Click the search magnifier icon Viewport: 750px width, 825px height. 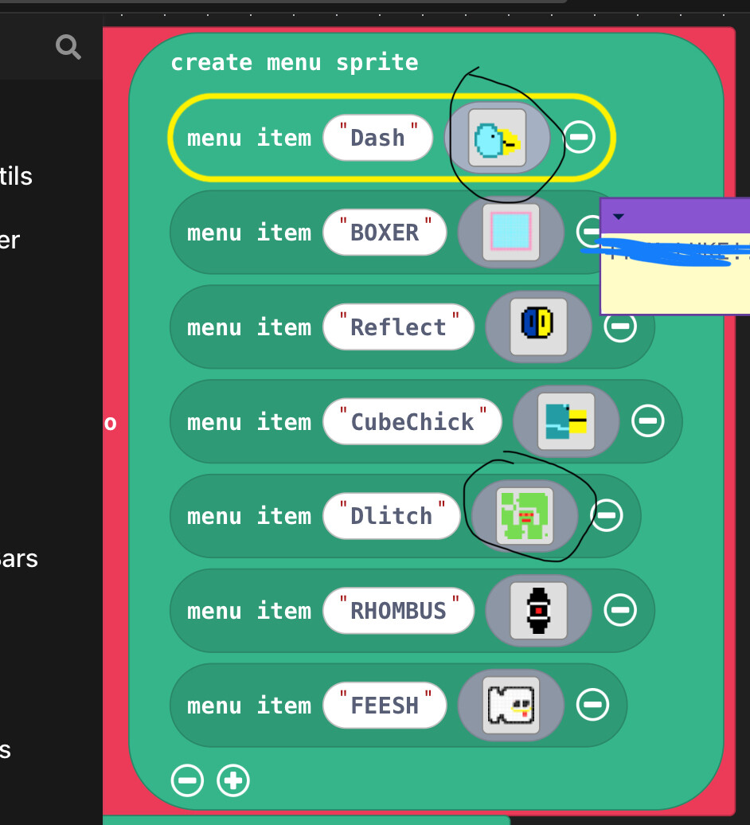coord(68,47)
